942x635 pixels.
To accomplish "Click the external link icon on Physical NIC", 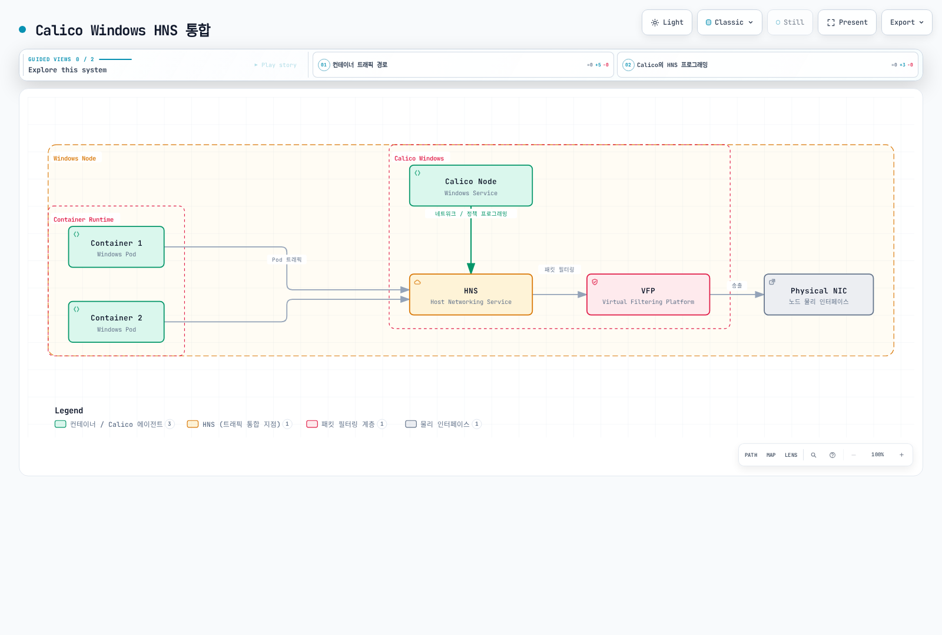I will [772, 282].
